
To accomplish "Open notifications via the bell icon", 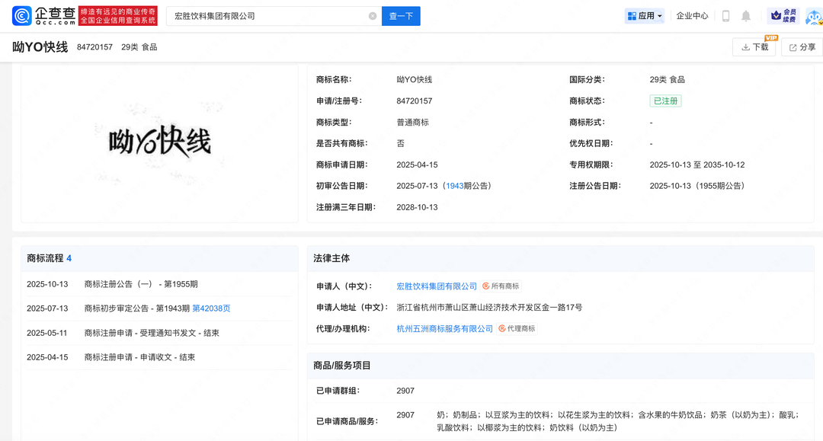I will point(746,16).
